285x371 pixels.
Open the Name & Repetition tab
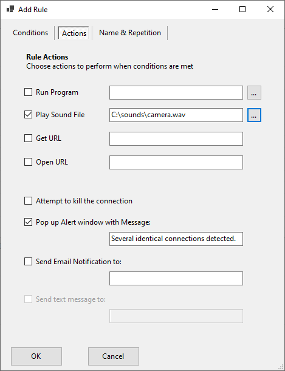pyautogui.click(x=130, y=33)
